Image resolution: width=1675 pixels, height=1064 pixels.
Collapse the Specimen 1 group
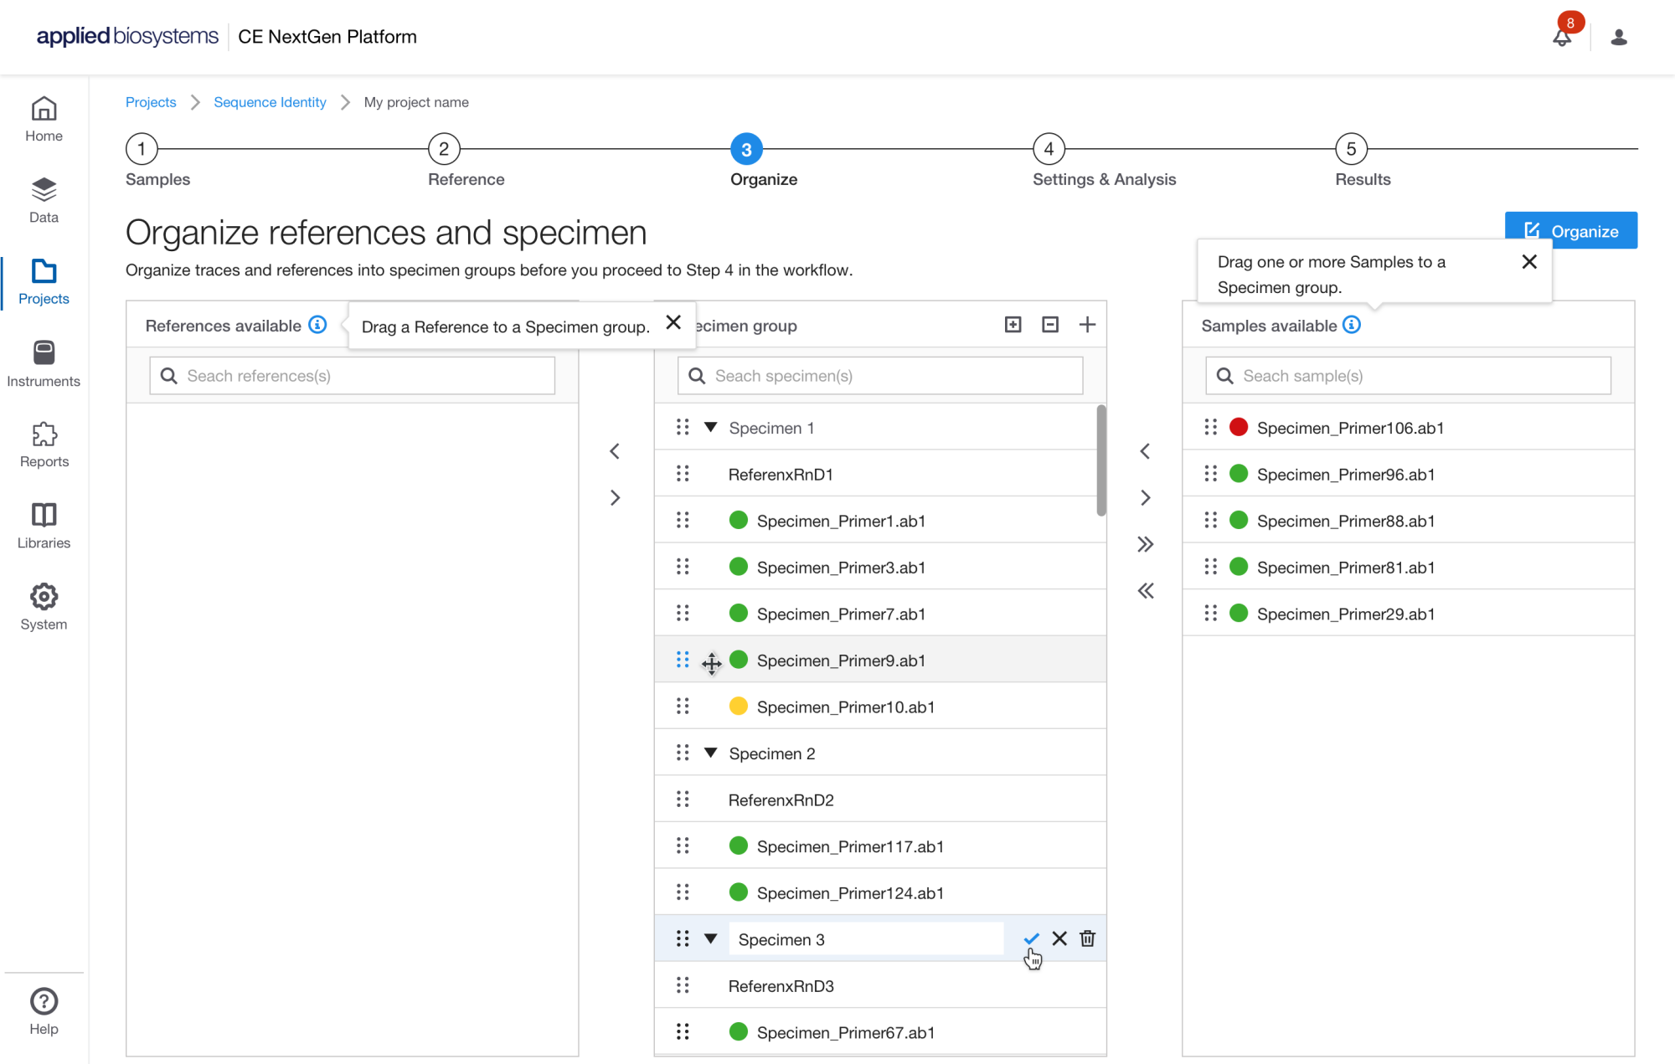(x=711, y=428)
